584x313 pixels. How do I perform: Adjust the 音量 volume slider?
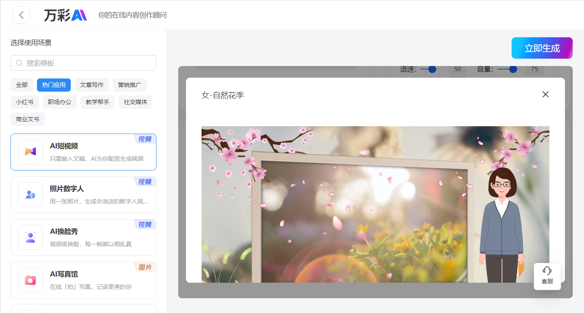[x=509, y=69]
